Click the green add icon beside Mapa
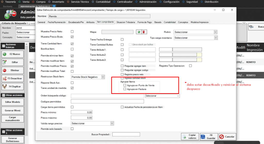The width and height of the screenshot is (264, 144). point(139,32)
